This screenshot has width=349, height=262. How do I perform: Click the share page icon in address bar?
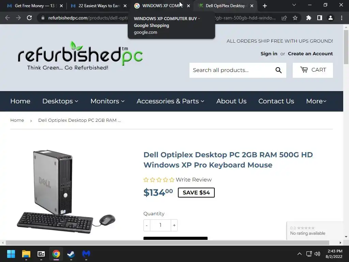pos(284,18)
